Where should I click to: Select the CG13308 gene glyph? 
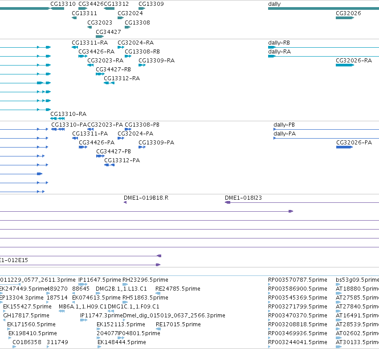tap(128, 27)
